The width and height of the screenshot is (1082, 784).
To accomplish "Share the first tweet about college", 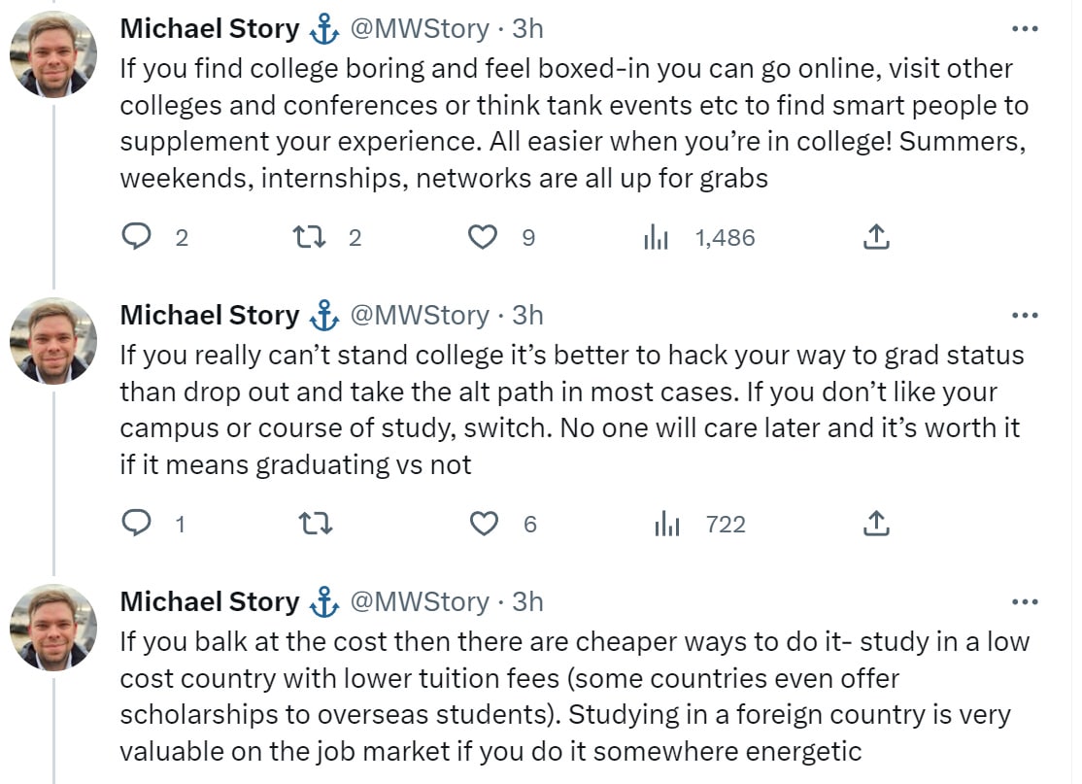I will pos(876,237).
